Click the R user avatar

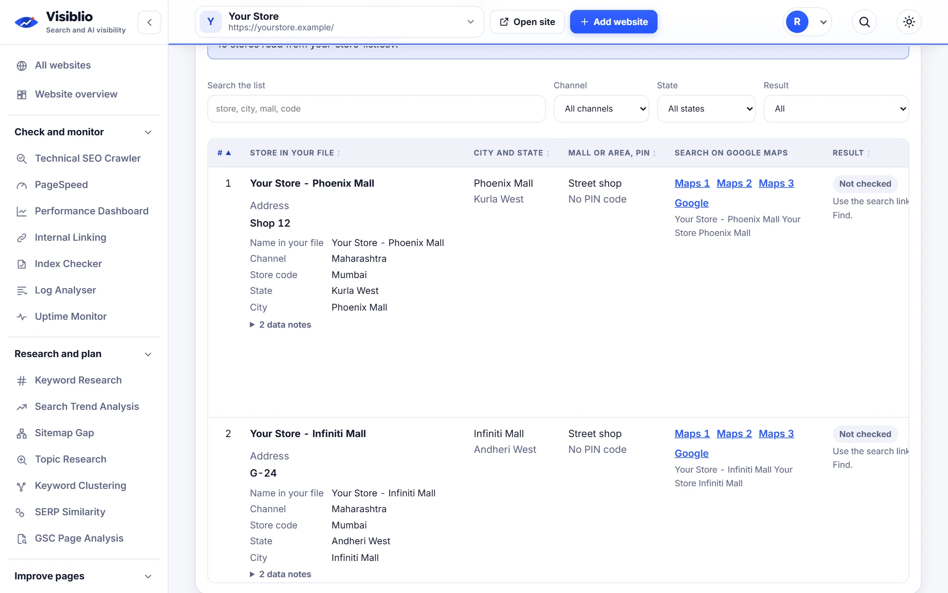797,22
